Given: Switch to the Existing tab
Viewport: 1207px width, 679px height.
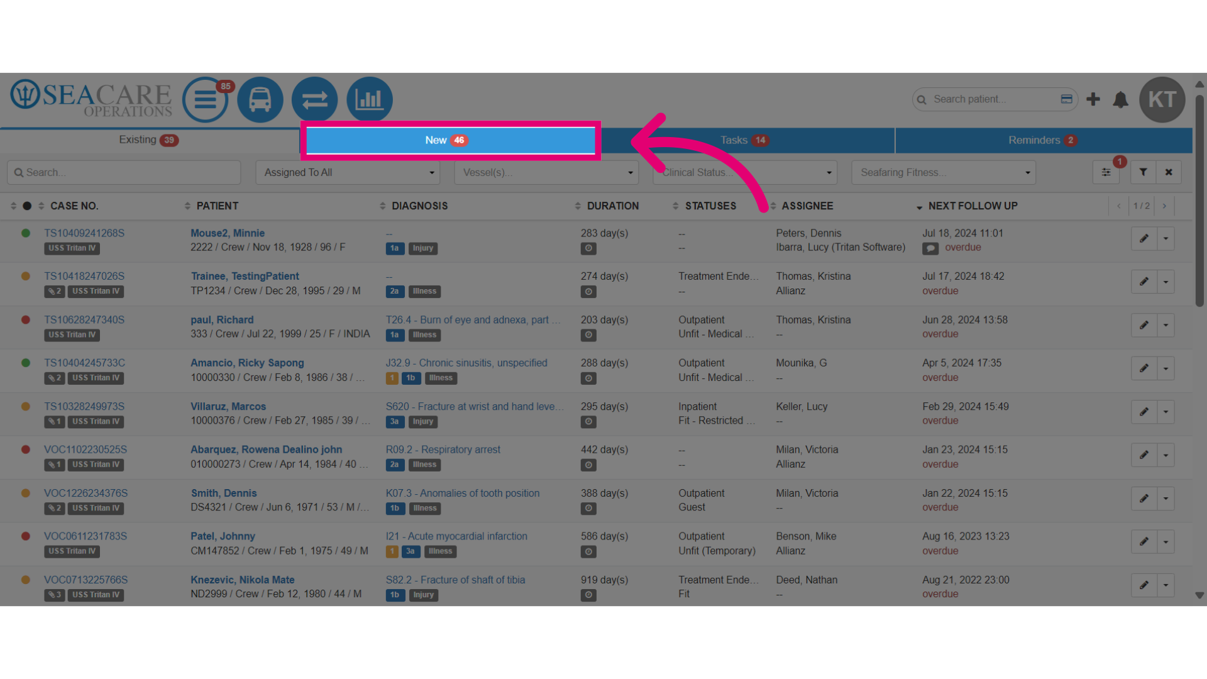Looking at the screenshot, I should tap(149, 140).
